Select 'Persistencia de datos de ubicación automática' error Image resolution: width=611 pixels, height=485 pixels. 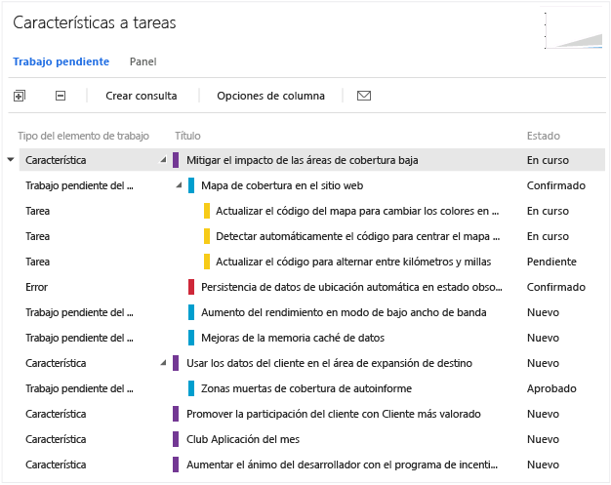coord(351,287)
